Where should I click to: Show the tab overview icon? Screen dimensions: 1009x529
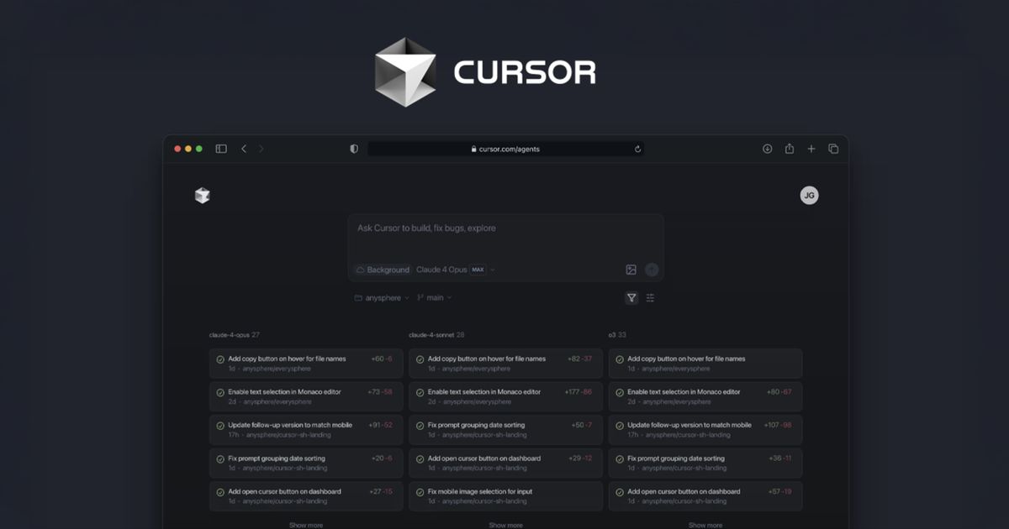pyautogui.click(x=833, y=149)
